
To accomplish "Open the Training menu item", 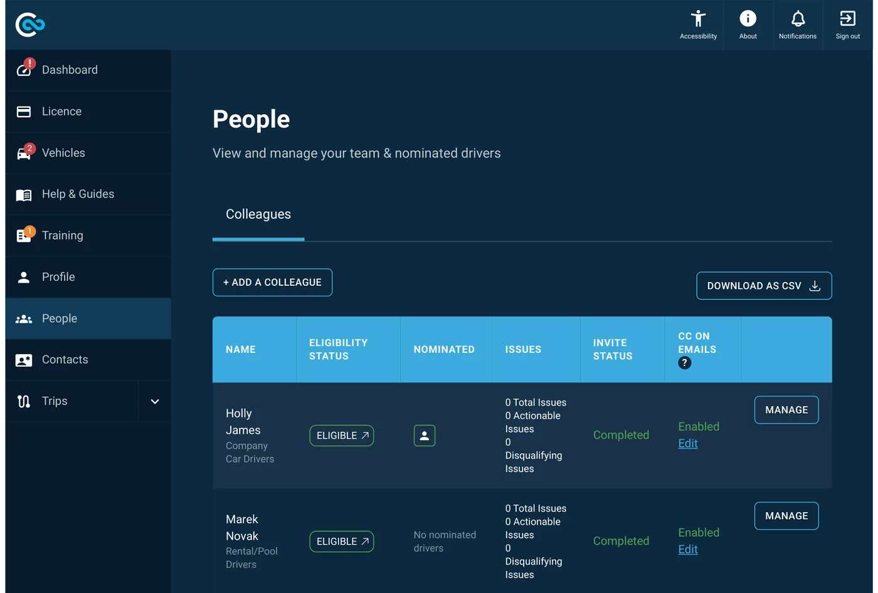I will tap(88, 236).
